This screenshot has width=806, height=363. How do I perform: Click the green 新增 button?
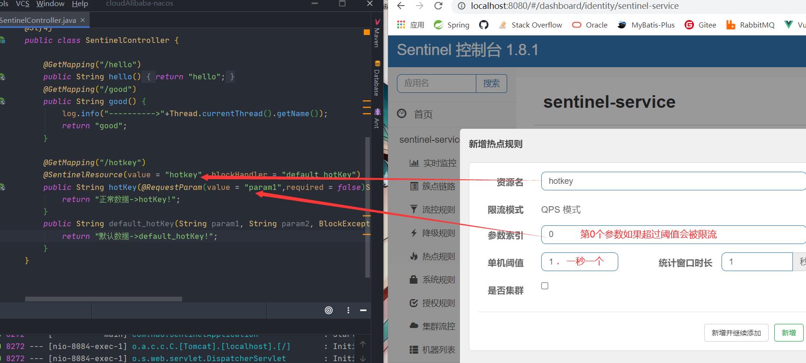[789, 333]
